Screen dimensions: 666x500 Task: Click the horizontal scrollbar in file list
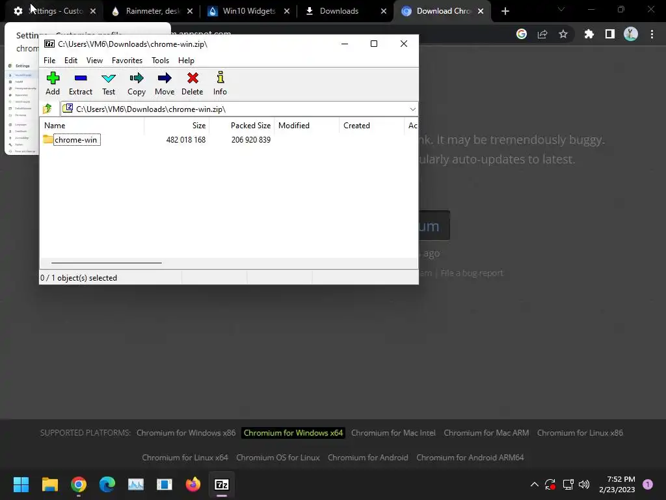click(x=106, y=263)
